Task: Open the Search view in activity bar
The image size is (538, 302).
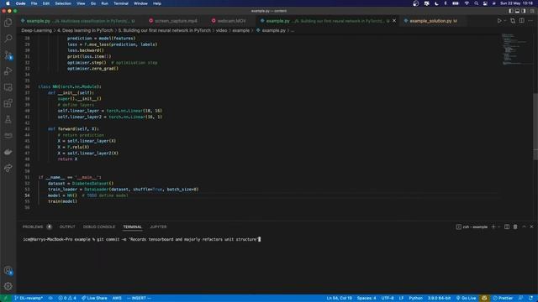Action: (8, 39)
